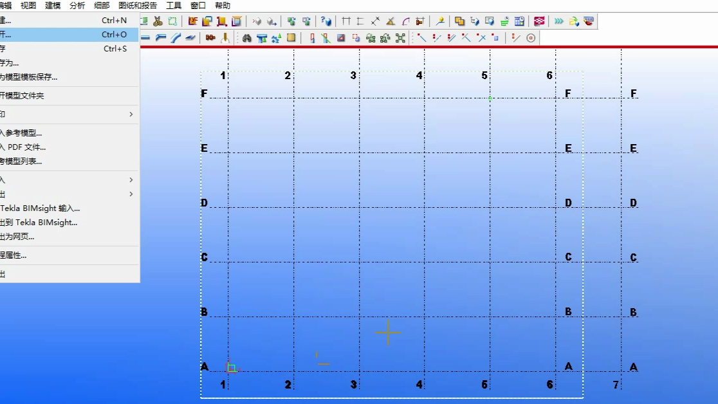
Task: Open the 帮助 menu
Action: click(x=223, y=6)
